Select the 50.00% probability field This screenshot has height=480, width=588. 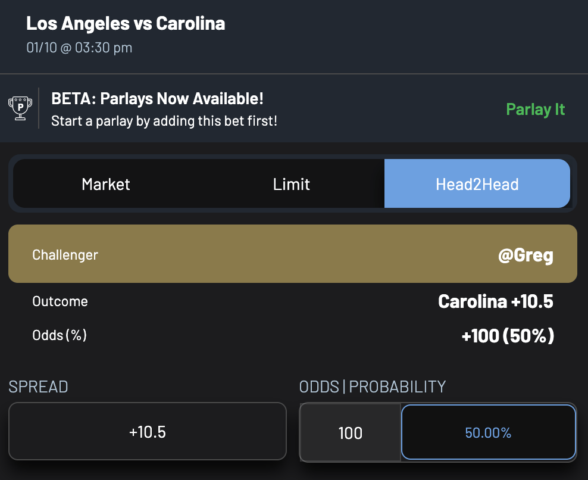[x=488, y=433]
